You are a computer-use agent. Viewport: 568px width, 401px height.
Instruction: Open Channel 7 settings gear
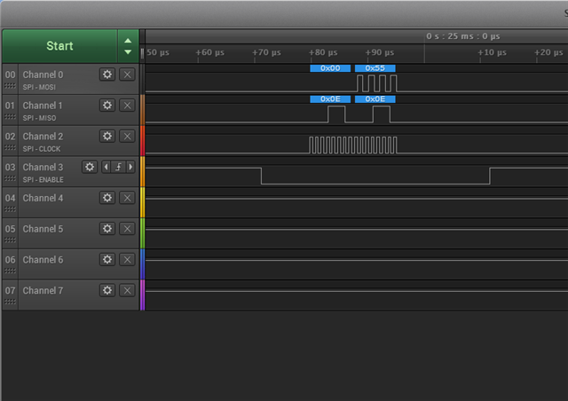click(107, 290)
